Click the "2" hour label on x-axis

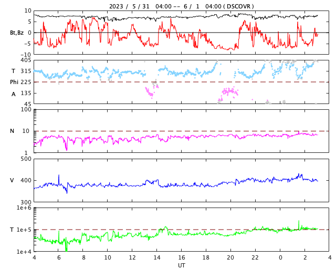pos(305,257)
